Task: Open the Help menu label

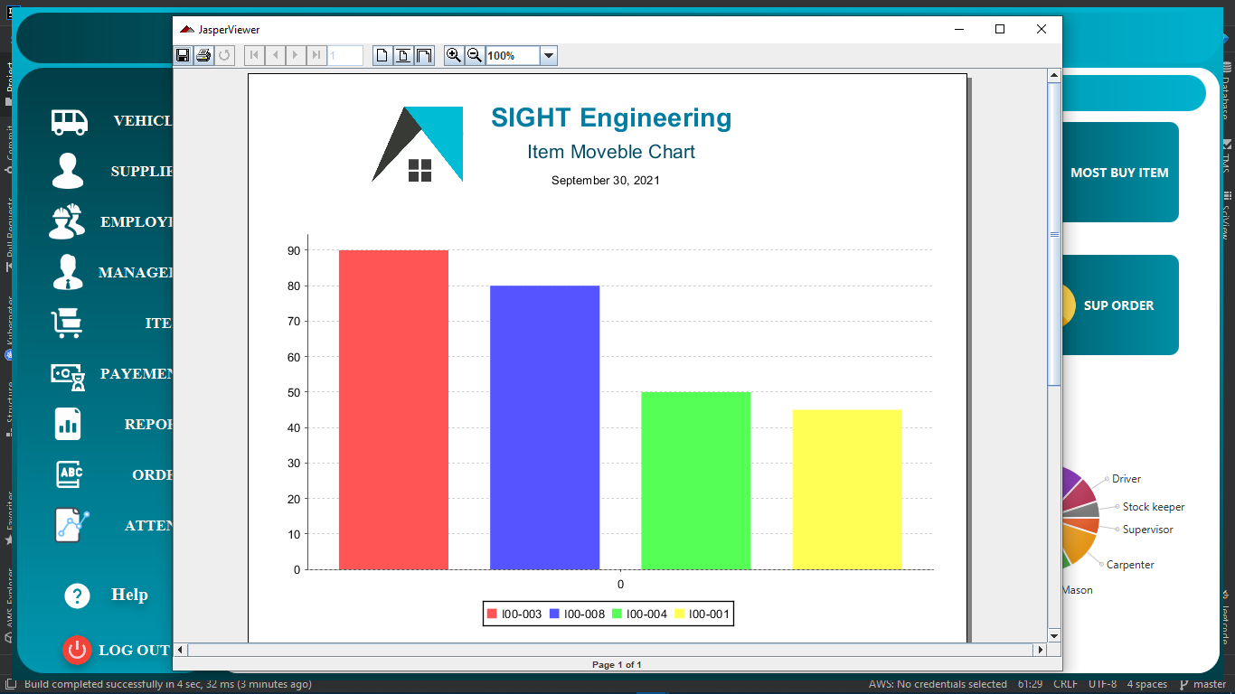Action: (x=129, y=595)
